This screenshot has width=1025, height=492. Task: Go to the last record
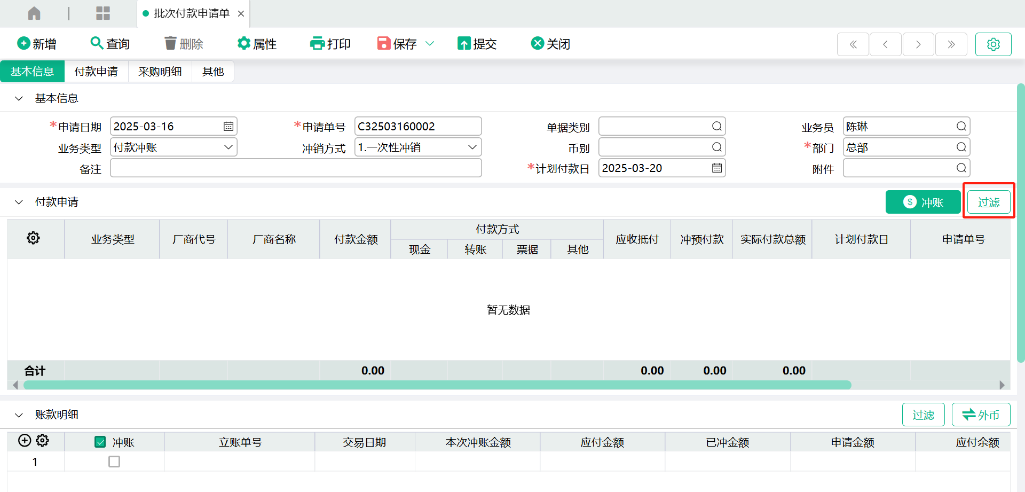[951, 44]
